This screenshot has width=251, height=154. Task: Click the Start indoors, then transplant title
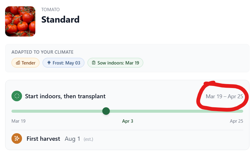tap(65, 96)
